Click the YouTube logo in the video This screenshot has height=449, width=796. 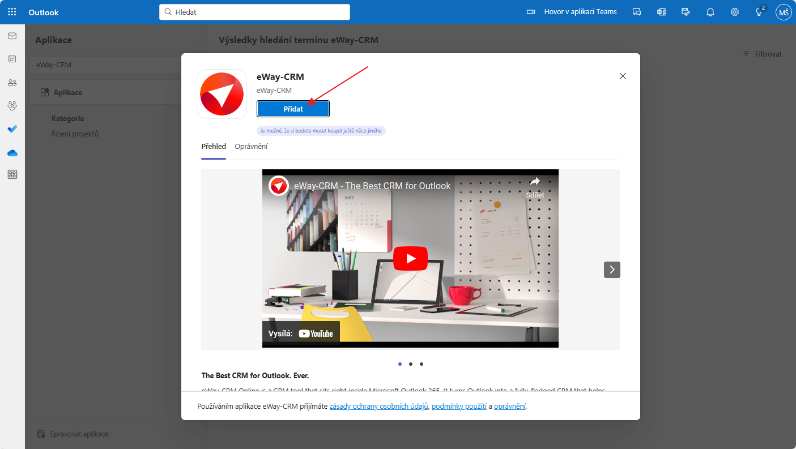pyautogui.click(x=316, y=333)
